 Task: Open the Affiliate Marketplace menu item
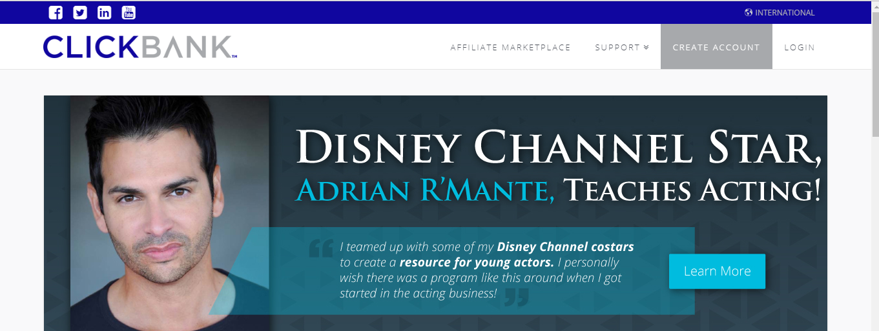[x=511, y=47]
